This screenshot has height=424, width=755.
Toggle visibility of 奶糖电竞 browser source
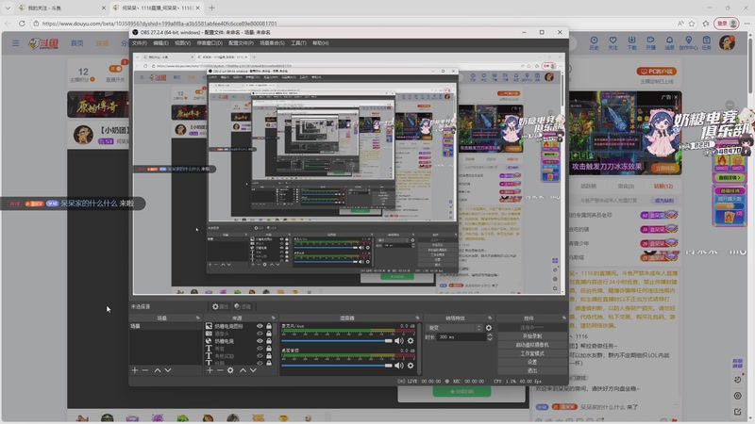pyautogui.click(x=260, y=341)
